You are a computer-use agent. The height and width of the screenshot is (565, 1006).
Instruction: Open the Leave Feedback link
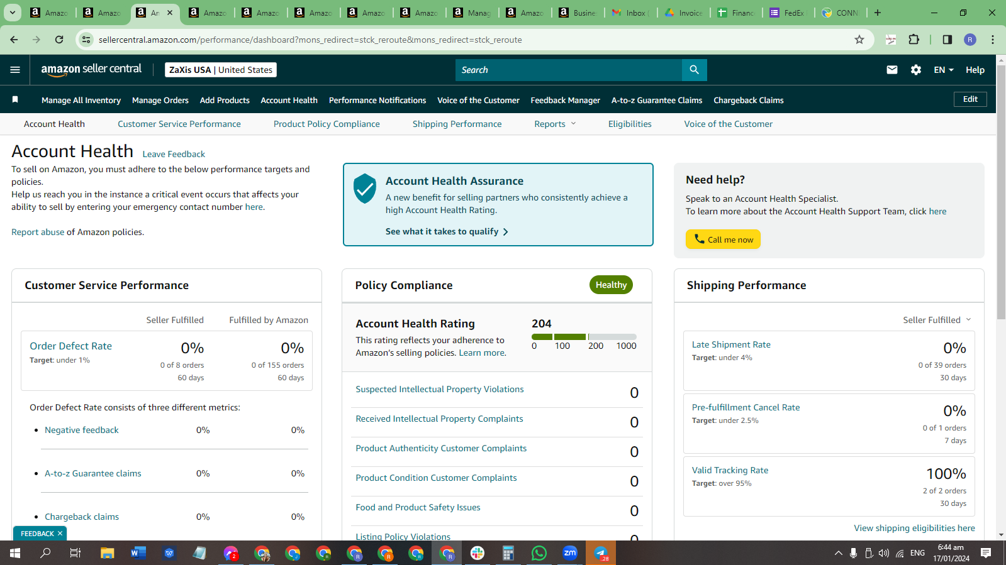click(x=174, y=154)
